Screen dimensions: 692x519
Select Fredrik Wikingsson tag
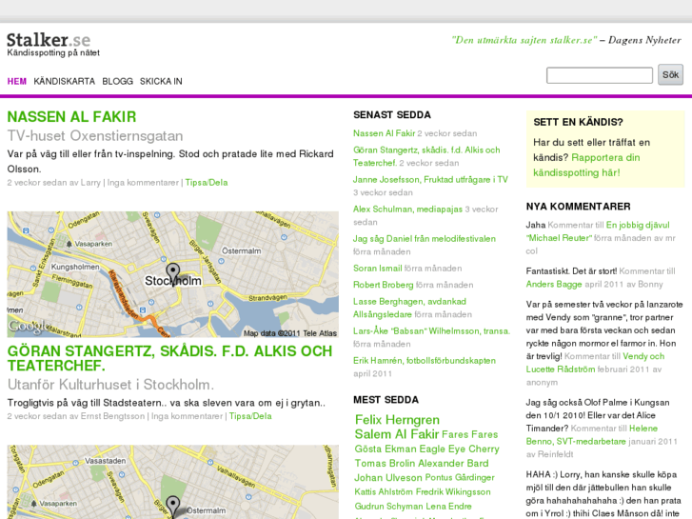[453, 492]
